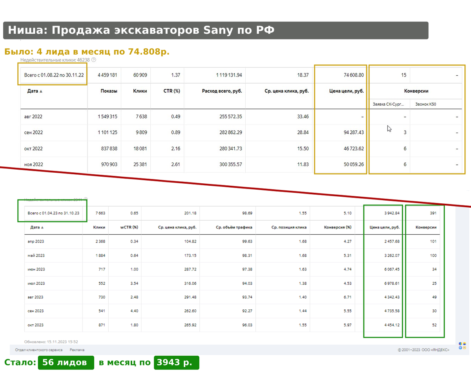
Task: Select the апр 2023 row label
Action: [35, 241]
